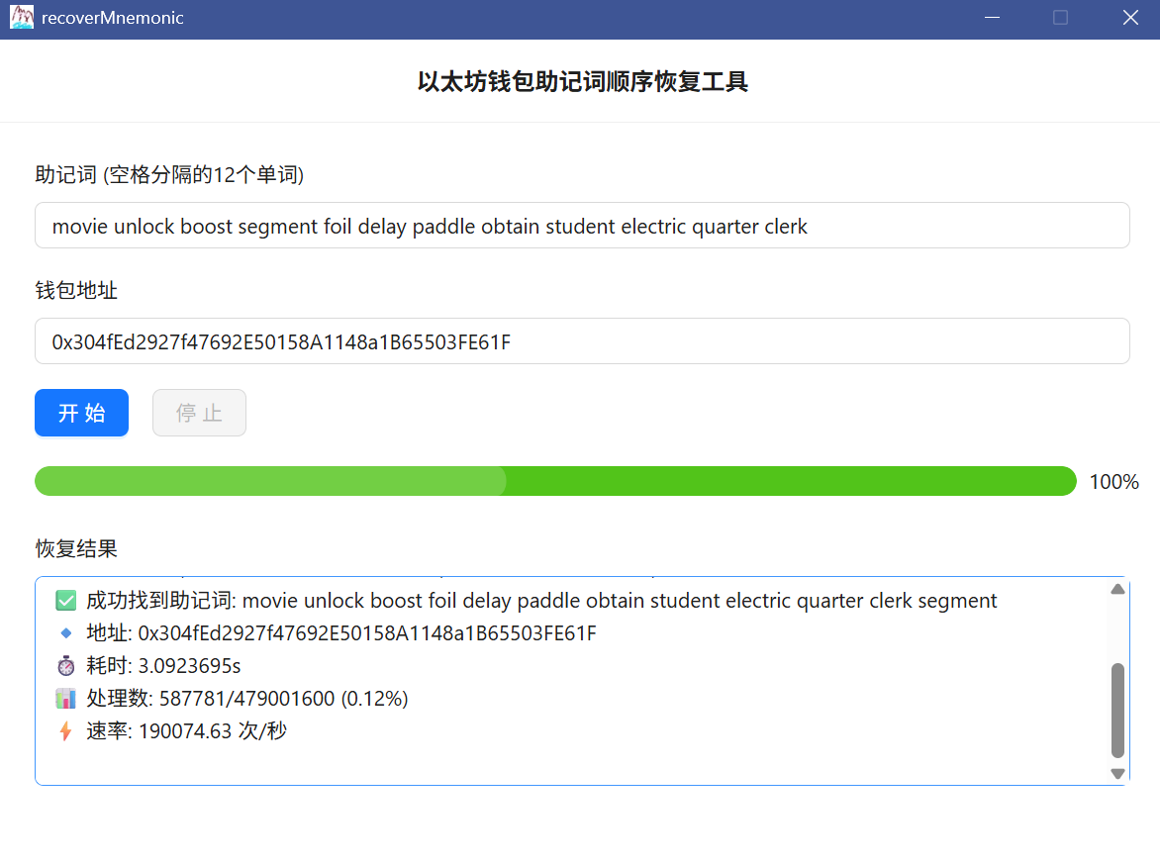Click the bar chart processed count icon
Screen dimensions: 1160x866
pyautogui.click(x=66, y=699)
